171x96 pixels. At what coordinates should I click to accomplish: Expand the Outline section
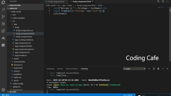(x=25, y=92)
